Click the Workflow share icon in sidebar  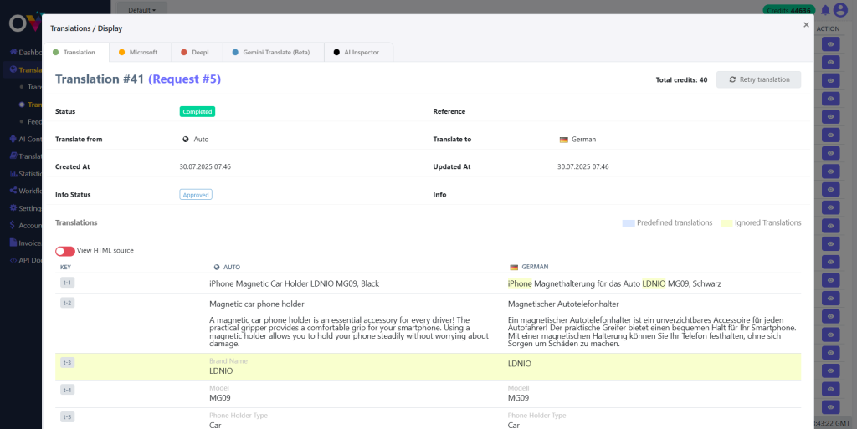point(13,191)
